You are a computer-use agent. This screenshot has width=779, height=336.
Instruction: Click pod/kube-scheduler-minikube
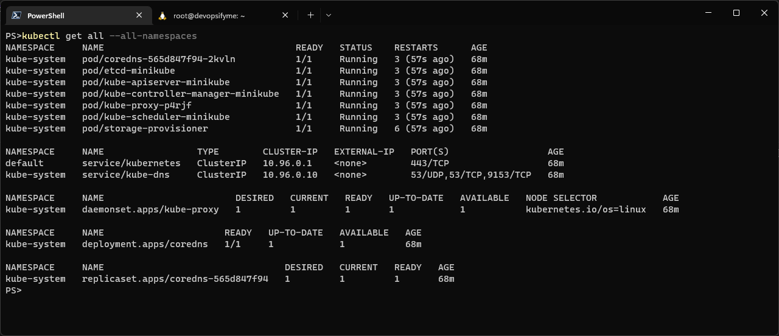click(x=156, y=117)
